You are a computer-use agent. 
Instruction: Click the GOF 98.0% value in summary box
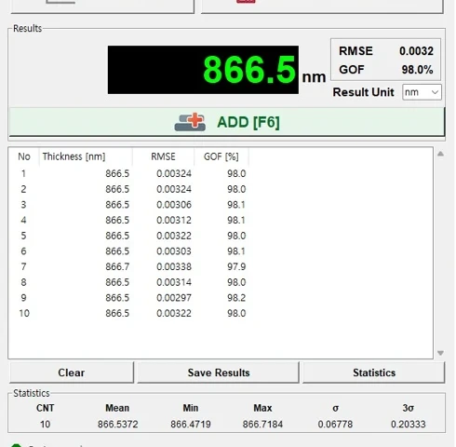point(417,70)
